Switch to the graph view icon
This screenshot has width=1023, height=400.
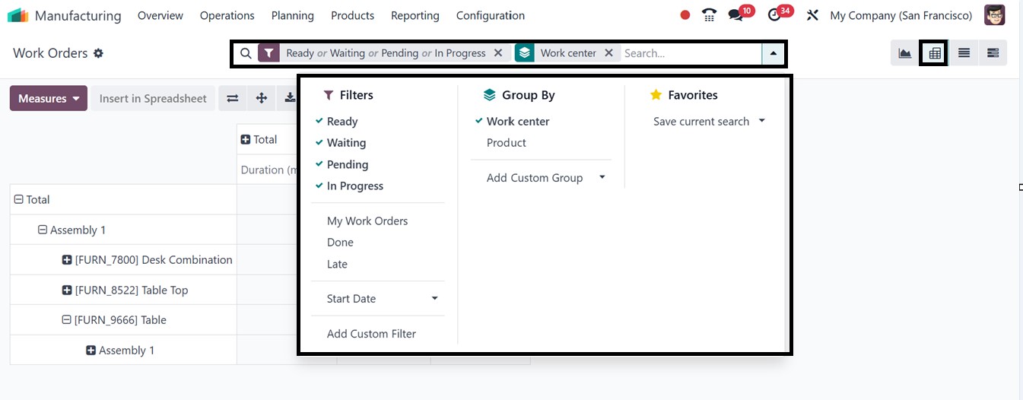[x=904, y=53]
